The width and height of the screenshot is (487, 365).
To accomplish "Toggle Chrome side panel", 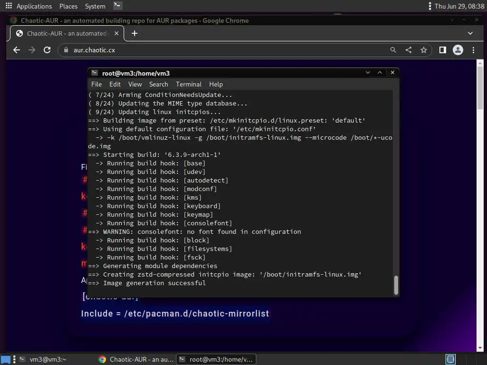I will click(x=443, y=50).
